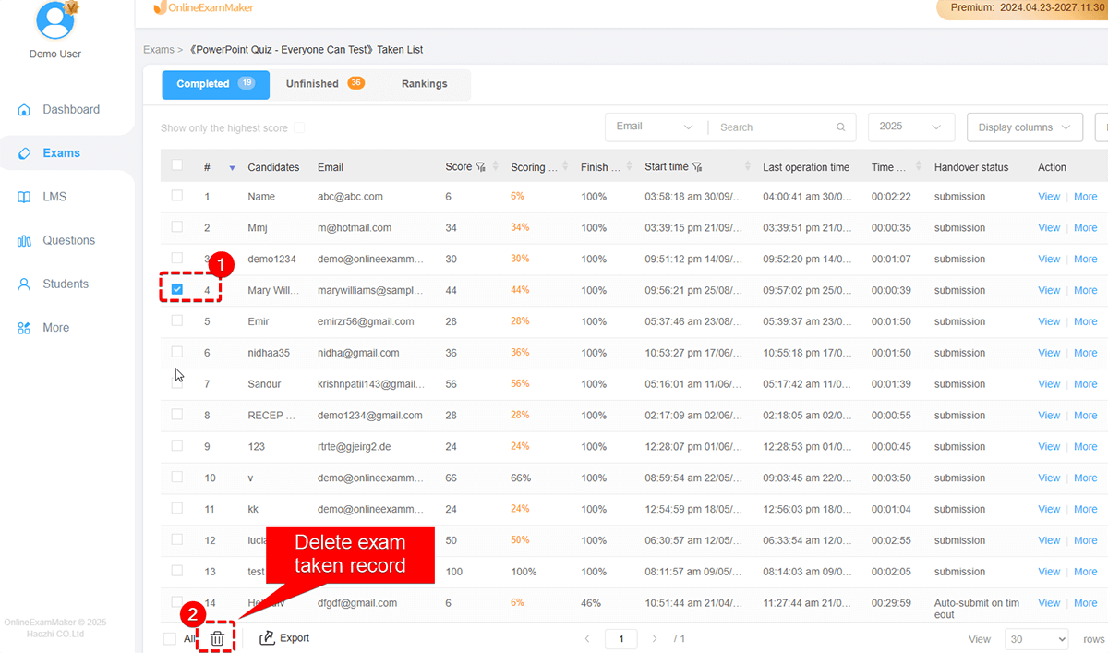Open Dashboard from the sidebar
The height and width of the screenshot is (653, 1108).
coord(70,110)
